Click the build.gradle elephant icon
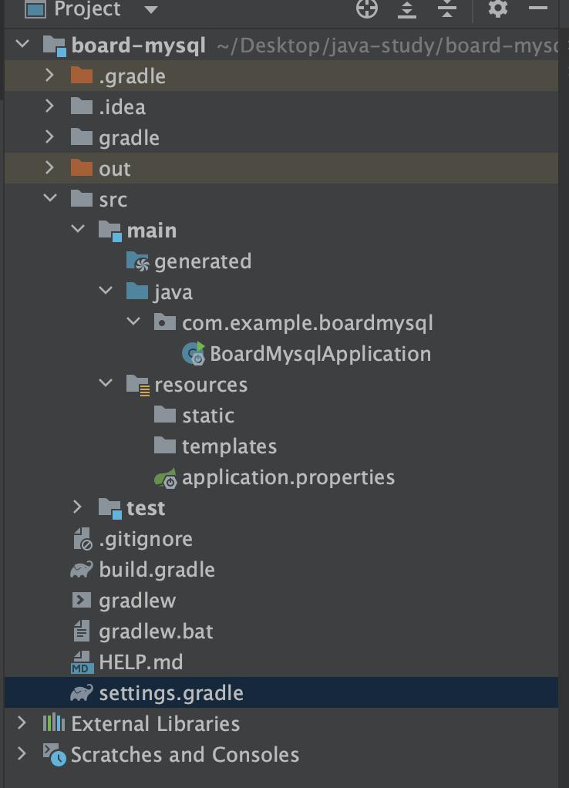This screenshot has width=569, height=788. 82,569
